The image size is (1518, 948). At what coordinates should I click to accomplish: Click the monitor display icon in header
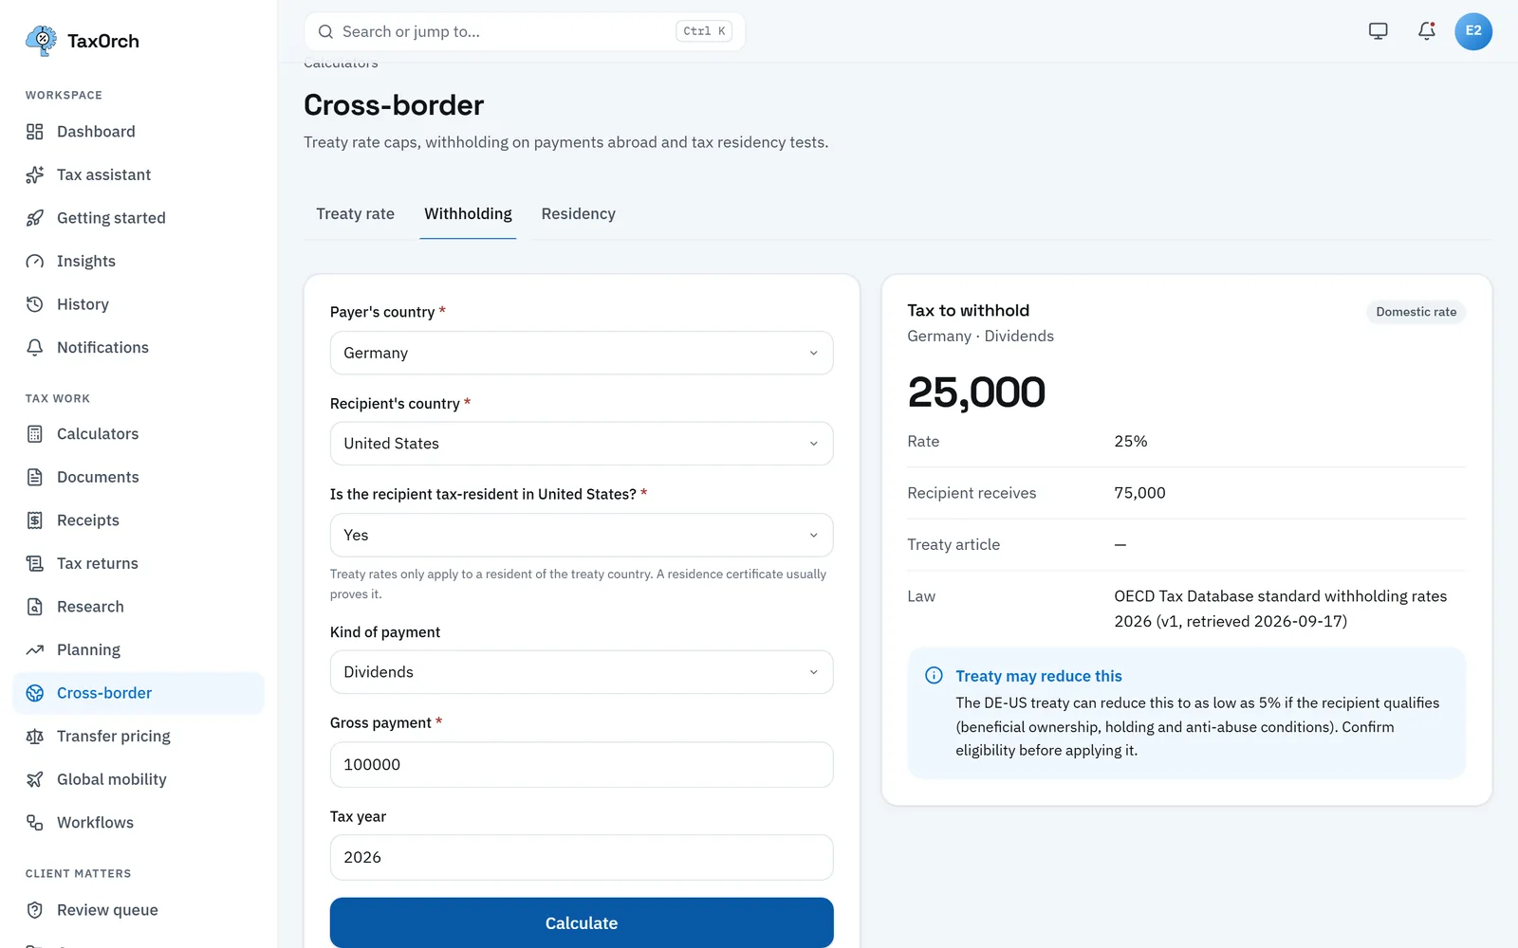pos(1379,31)
